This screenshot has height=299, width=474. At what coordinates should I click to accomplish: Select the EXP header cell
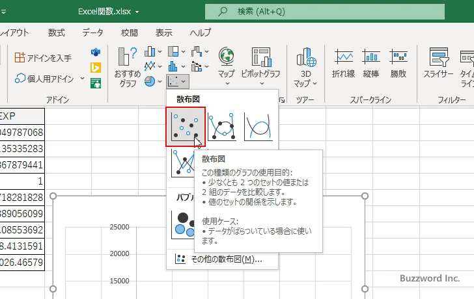[x=22, y=116]
